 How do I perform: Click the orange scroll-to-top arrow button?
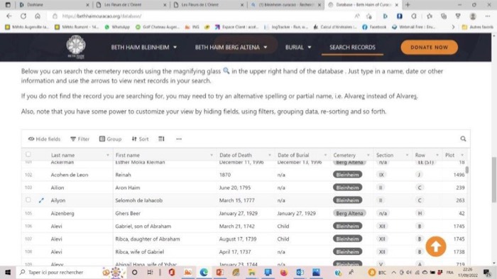[436, 246]
